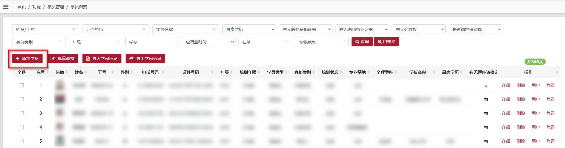Open the 最高学历 dropdown filter
The width and height of the screenshot is (565, 148).
click(x=249, y=29)
